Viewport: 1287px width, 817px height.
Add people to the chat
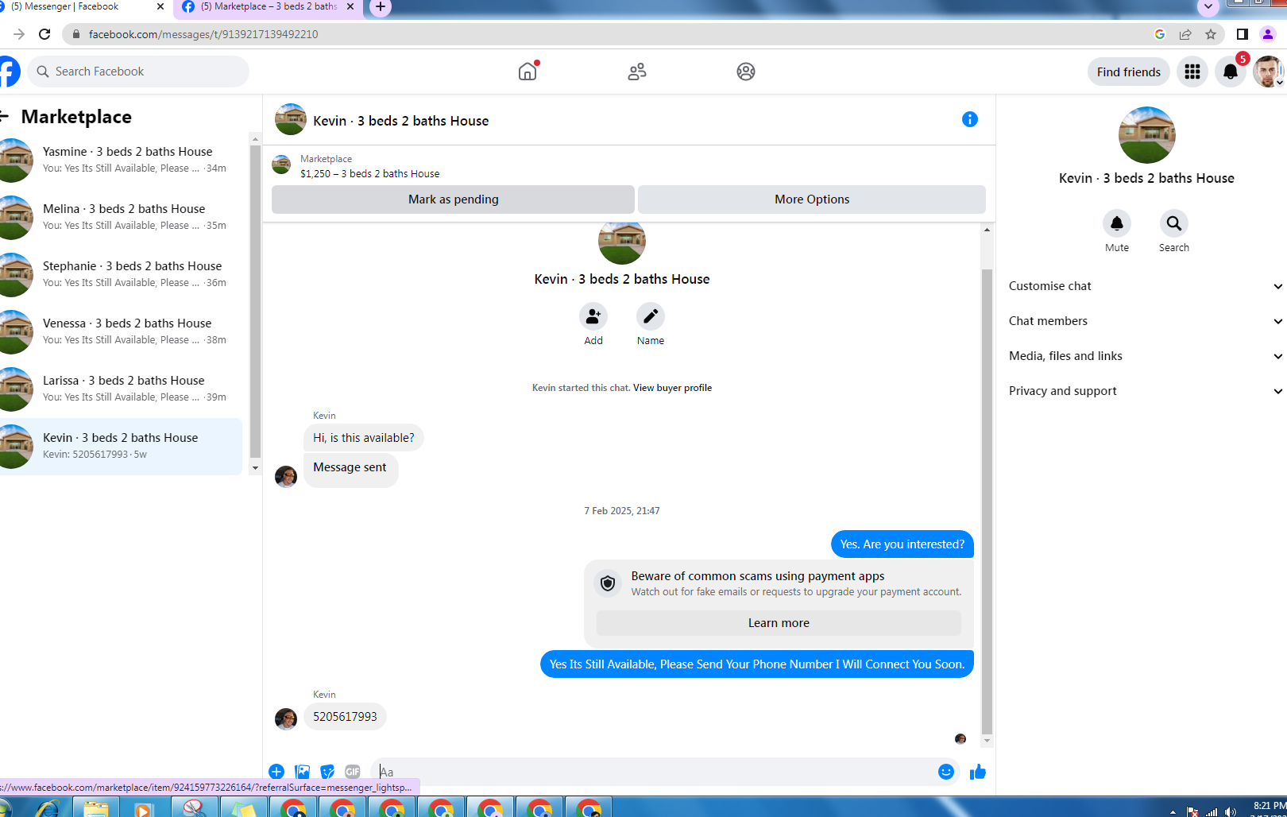593,316
